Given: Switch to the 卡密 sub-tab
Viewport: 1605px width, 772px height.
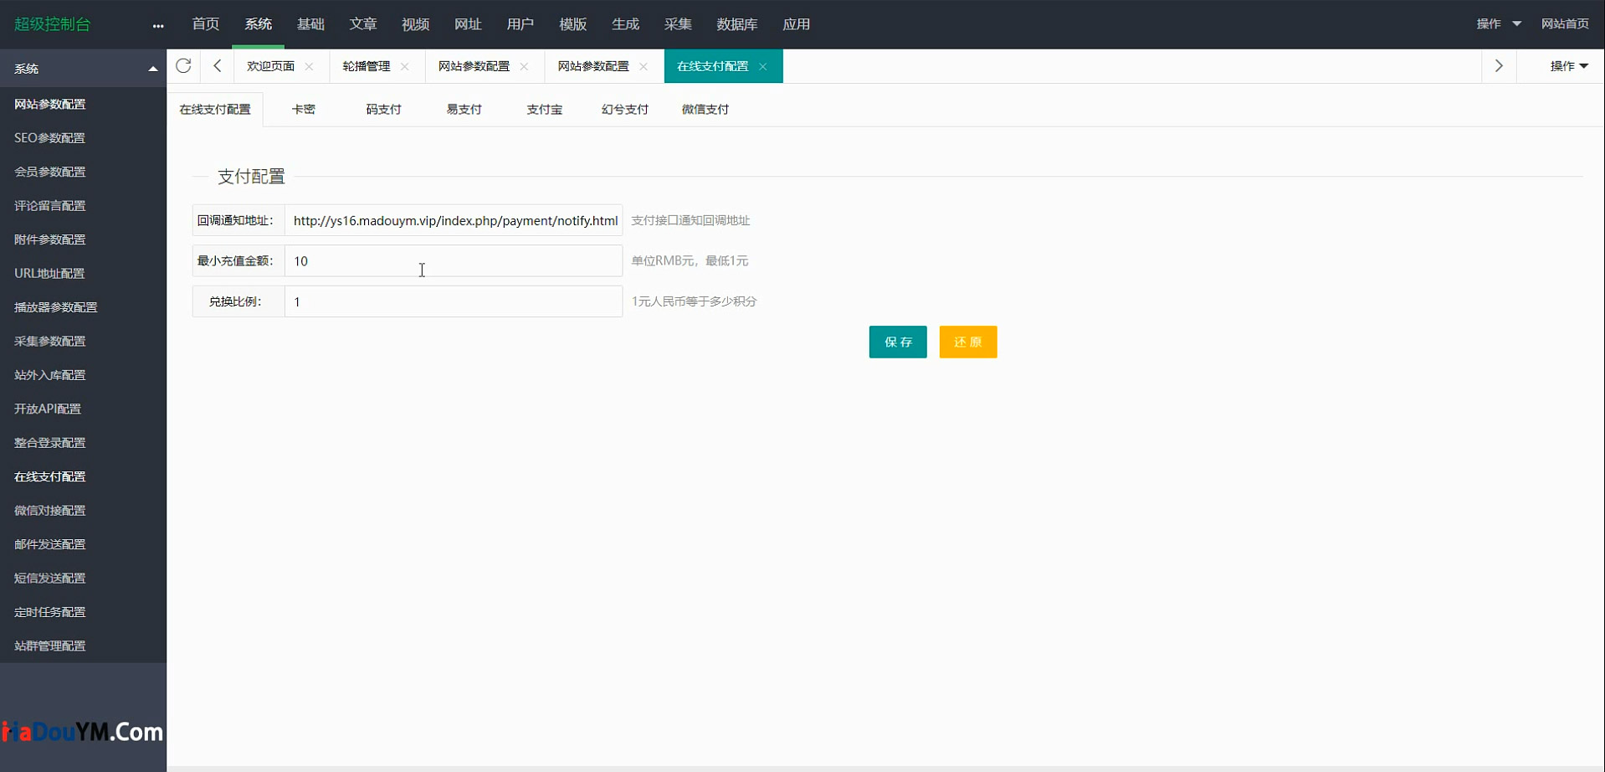Looking at the screenshot, I should [304, 110].
